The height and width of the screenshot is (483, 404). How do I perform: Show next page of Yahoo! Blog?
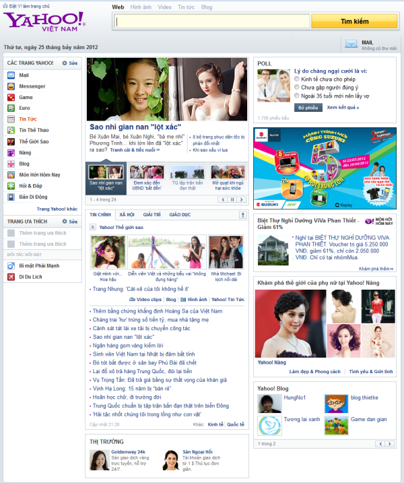[x=390, y=444]
